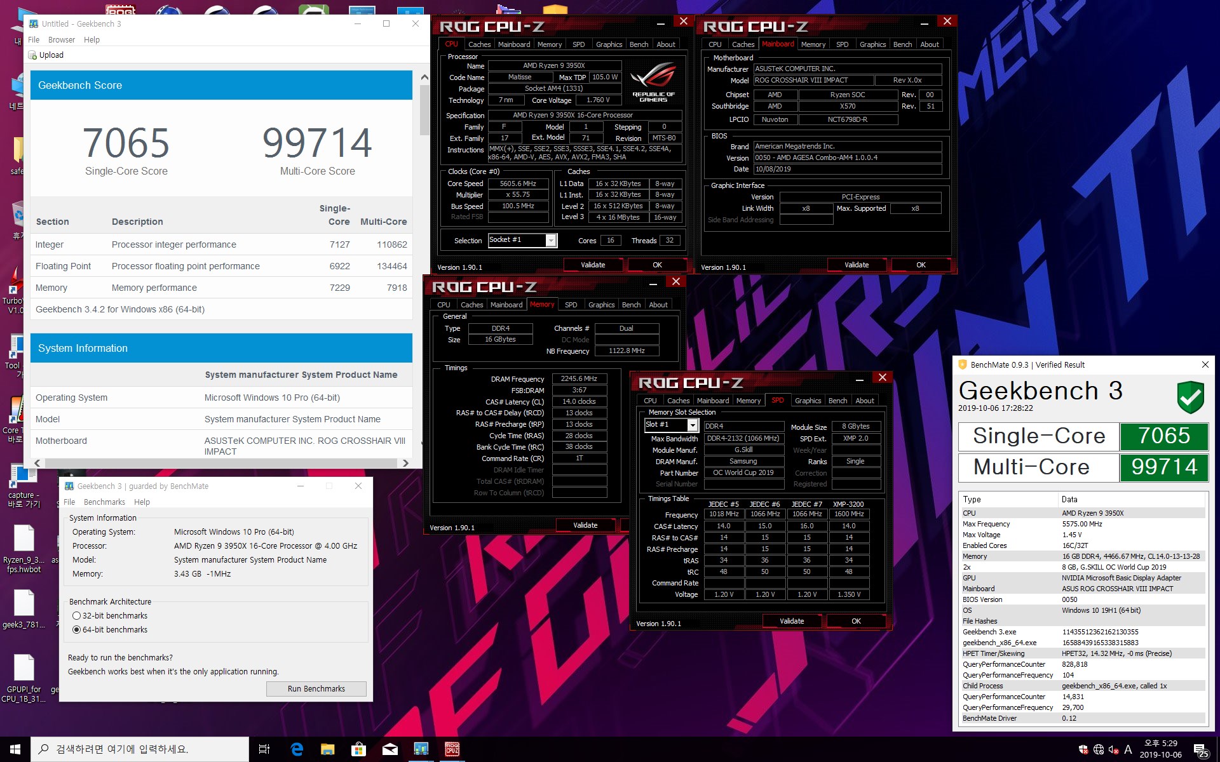Open the Mail app from the taskbar
The width and height of the screenshot is (1220, 762).
click(390, 749)
